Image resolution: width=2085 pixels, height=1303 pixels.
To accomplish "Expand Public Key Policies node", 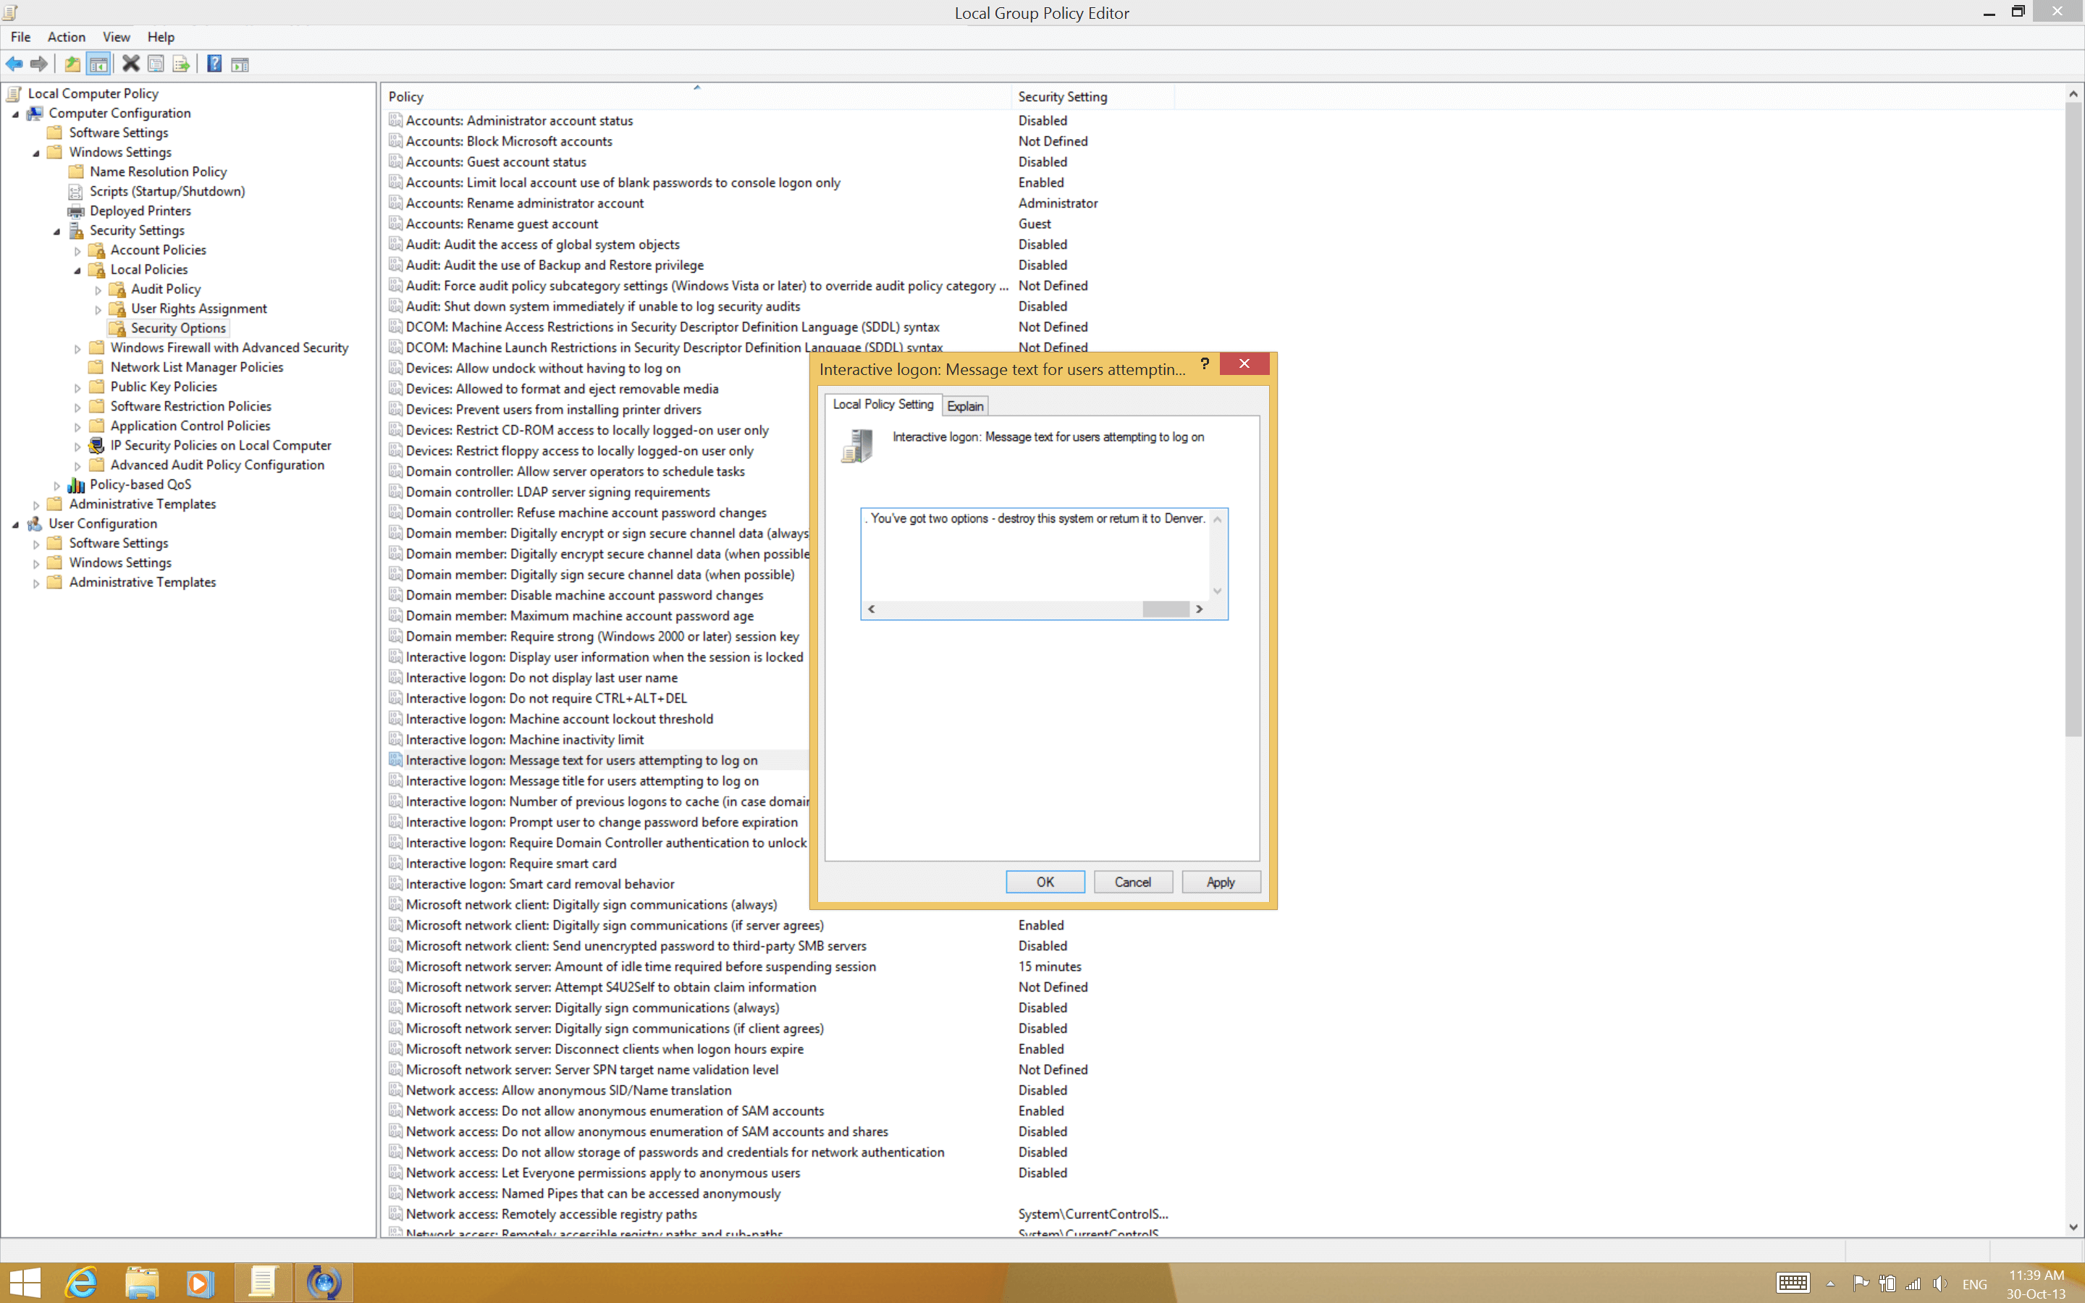I will [x=77, y=388].
